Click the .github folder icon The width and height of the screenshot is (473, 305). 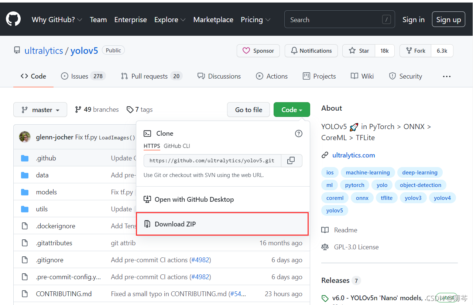pos(25,158)
